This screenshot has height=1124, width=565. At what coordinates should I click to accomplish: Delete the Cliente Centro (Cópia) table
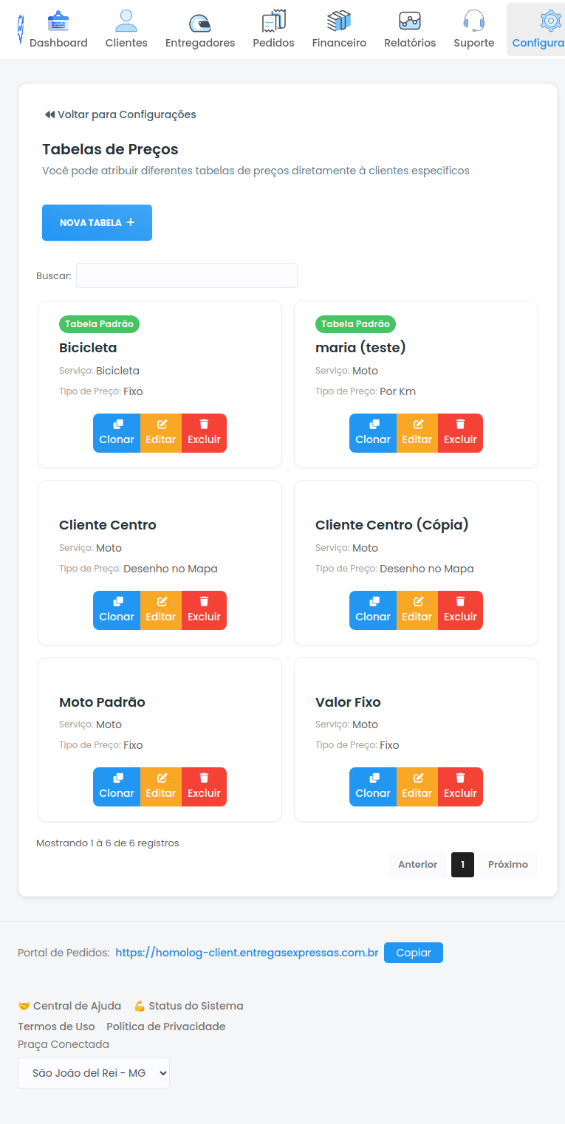(460, 610)
